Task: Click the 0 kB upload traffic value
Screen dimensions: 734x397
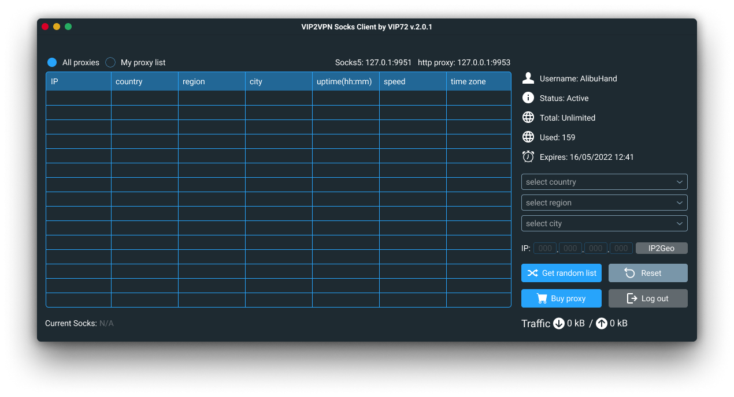Action: [x=618, y=323]
